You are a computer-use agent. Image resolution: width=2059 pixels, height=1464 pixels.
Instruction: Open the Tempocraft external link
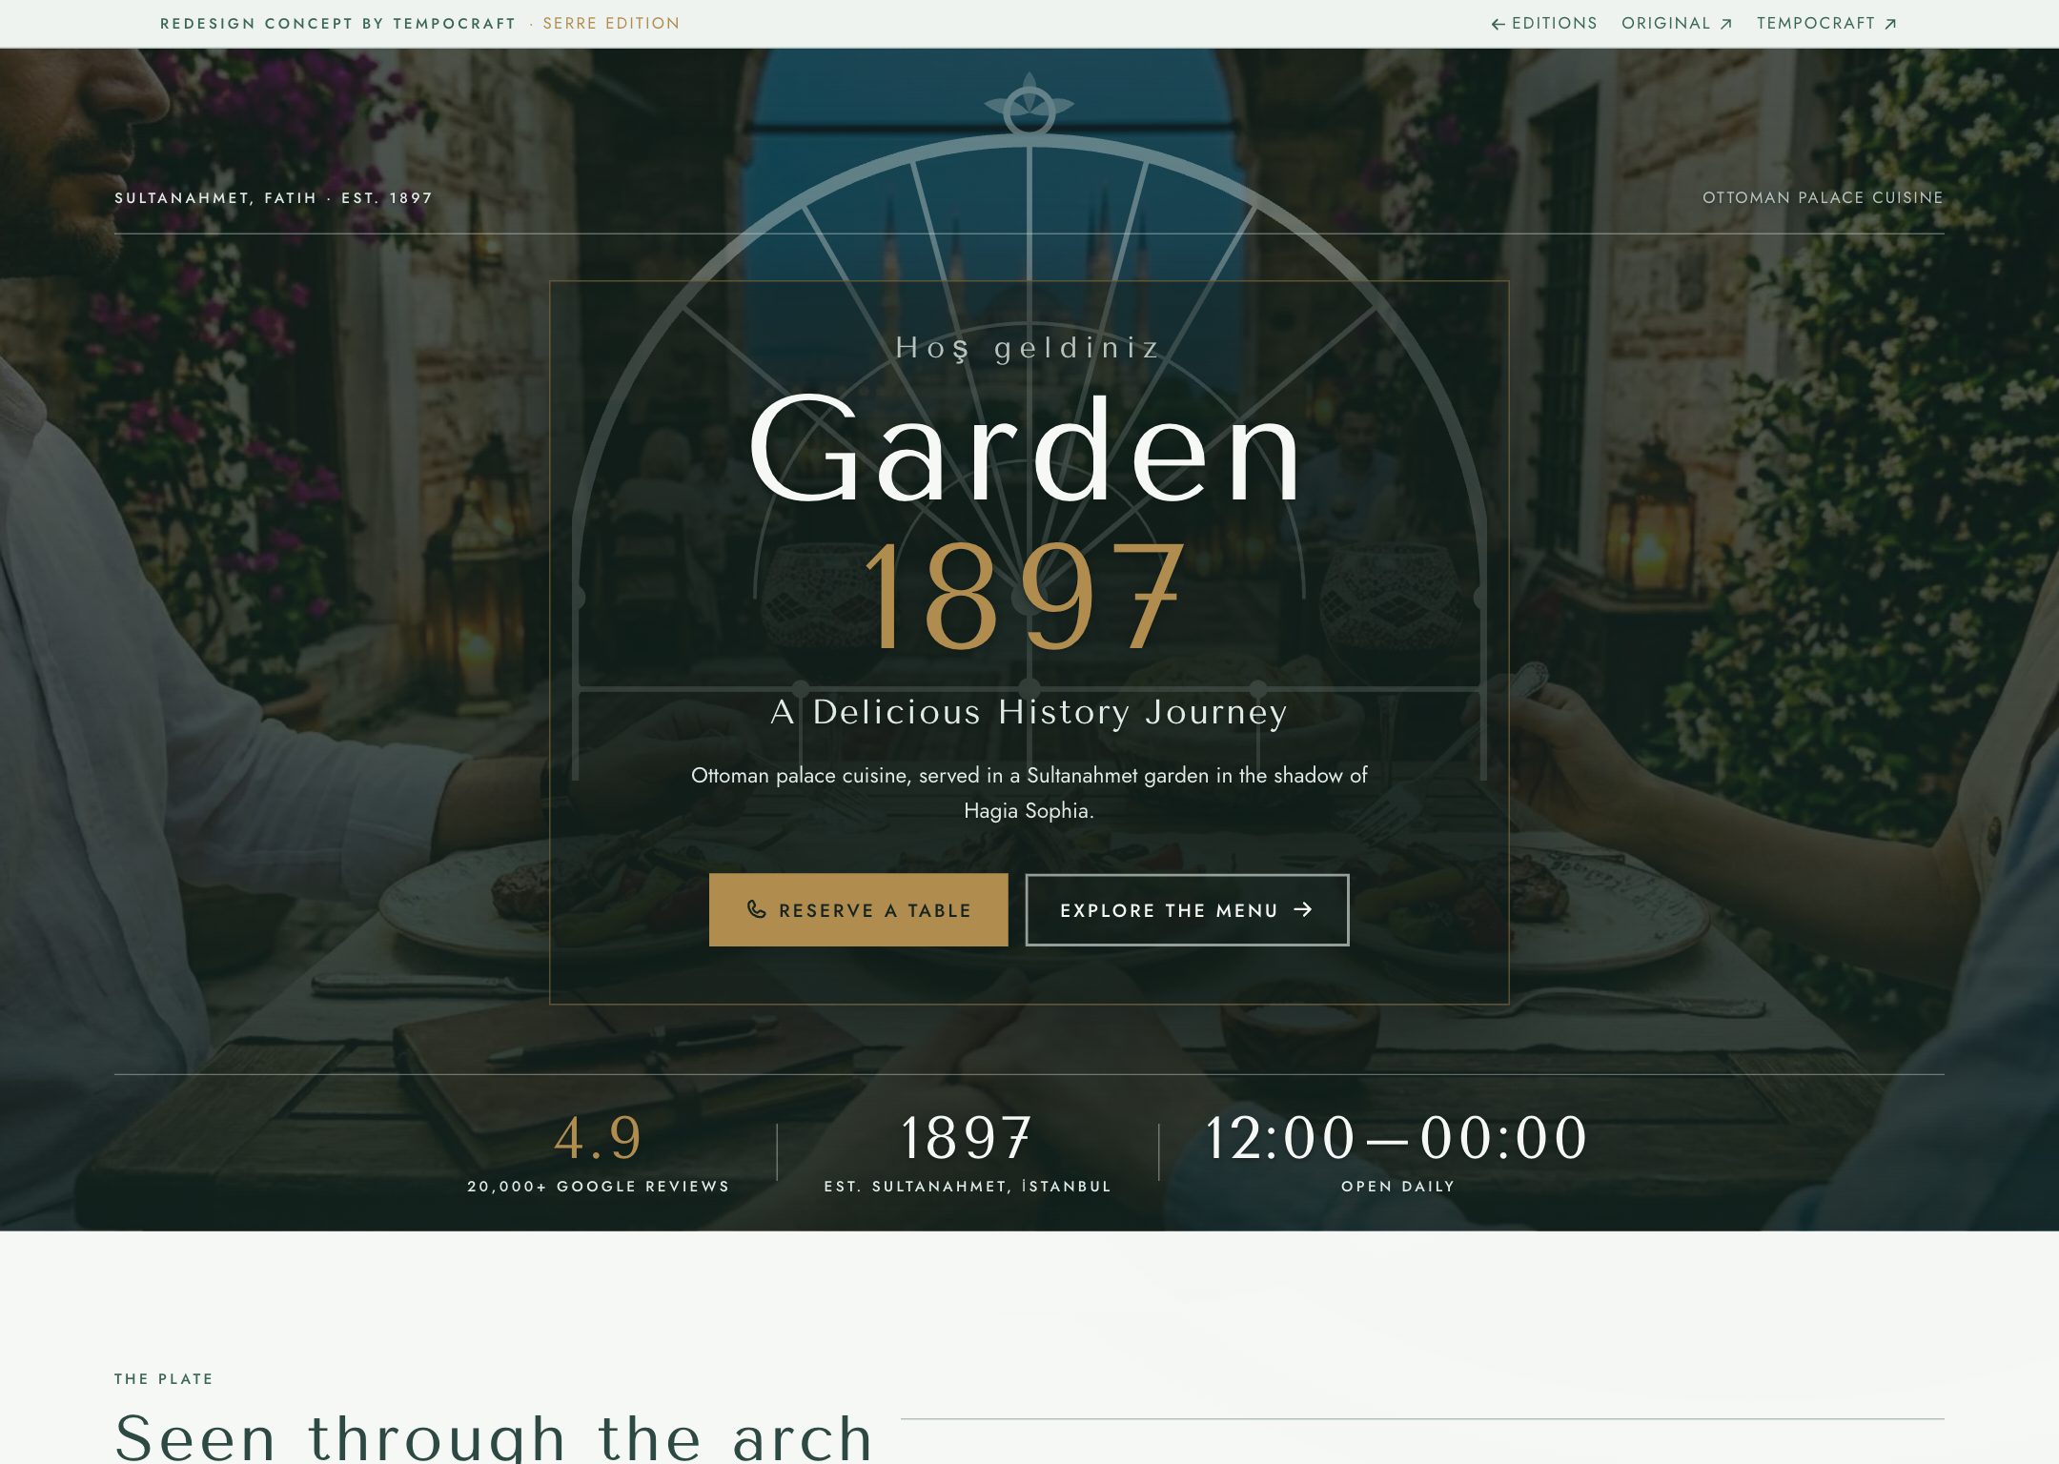point(1827,23)
